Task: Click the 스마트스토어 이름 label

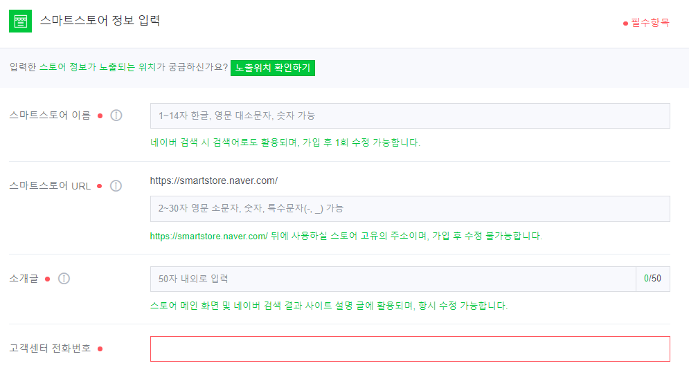Action: click(x=50, y=115)
